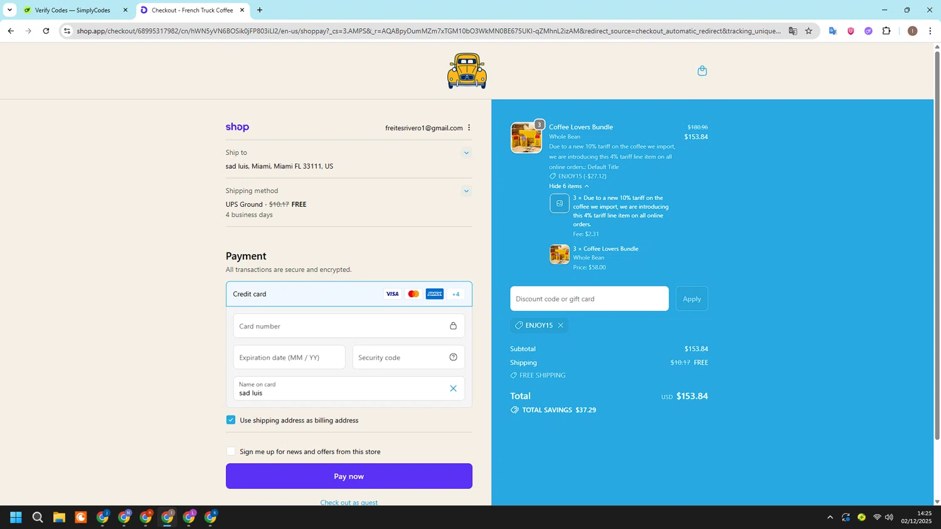Check Sign me up for news and offers
Screen dimensions: 941x529
click(x=231, y=451)
